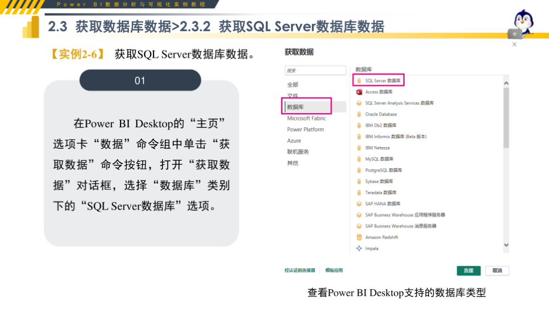Image resolution: width=549 pixels, height=309 pixels.
Task: Click the MySQL database icon
Action: 359,159
